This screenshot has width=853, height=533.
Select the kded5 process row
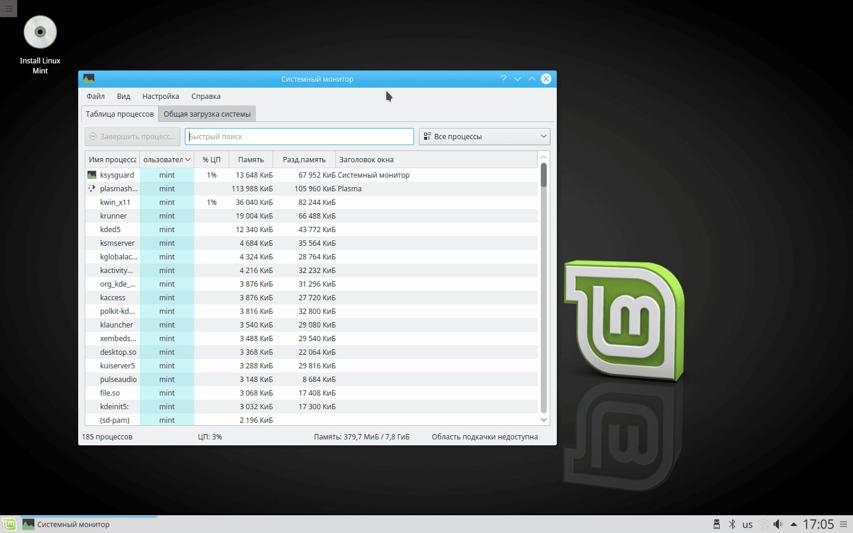coord(312,229)
